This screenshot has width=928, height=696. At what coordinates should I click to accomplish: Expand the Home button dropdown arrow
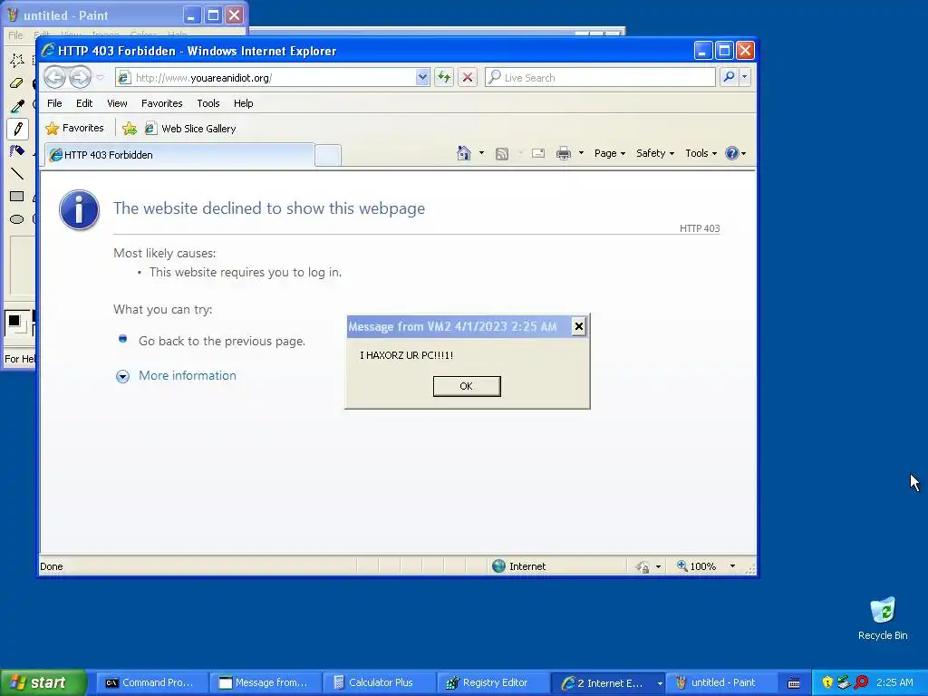pos(481,153)
